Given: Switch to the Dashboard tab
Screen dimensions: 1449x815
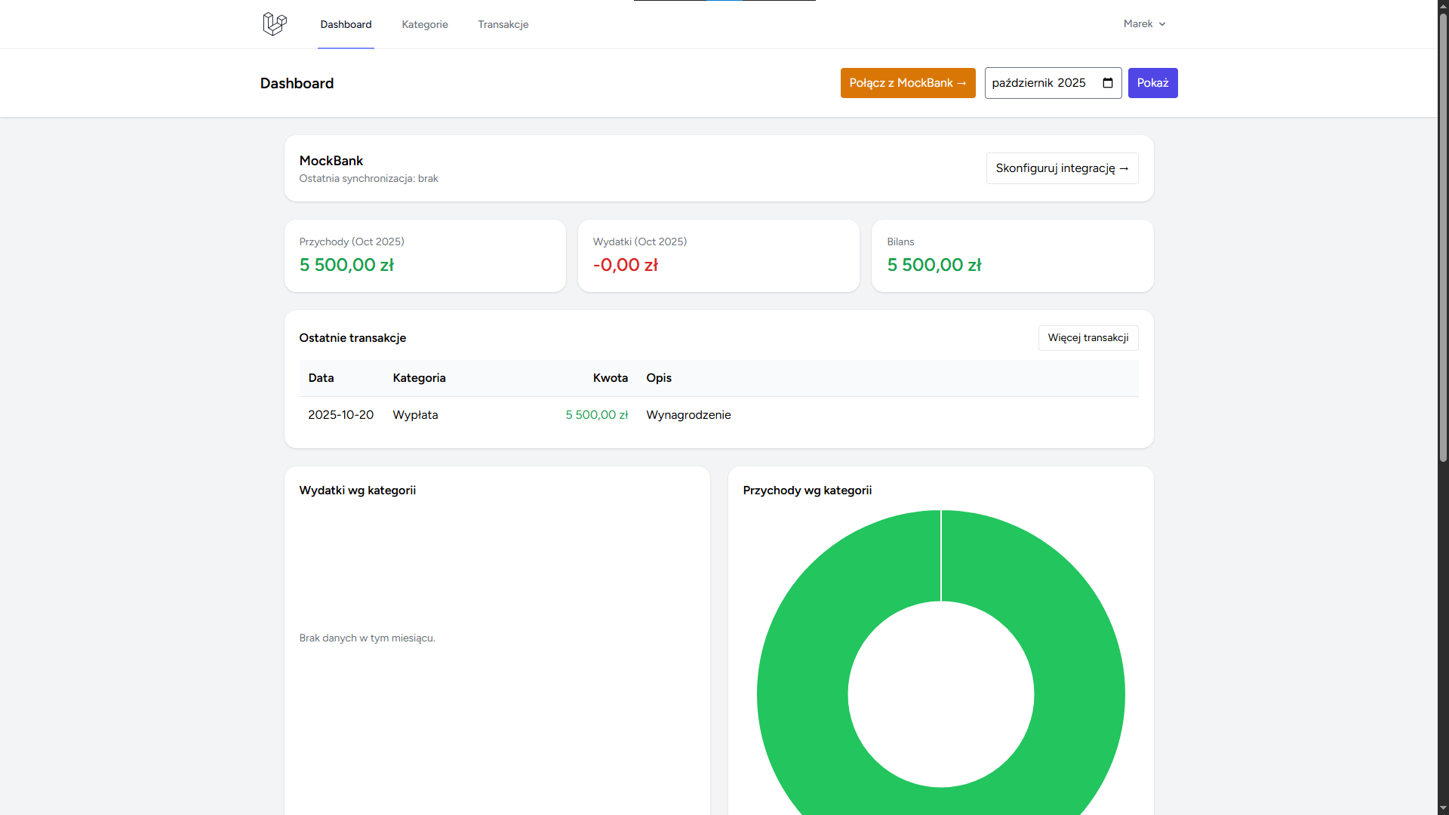Looking at the screenshot, I should pos(346,24).
